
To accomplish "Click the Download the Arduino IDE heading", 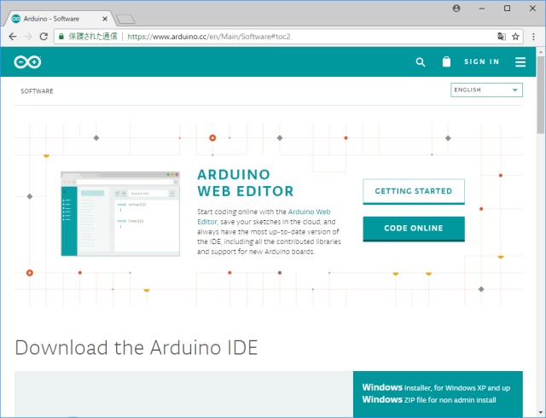I will (136, 348).
